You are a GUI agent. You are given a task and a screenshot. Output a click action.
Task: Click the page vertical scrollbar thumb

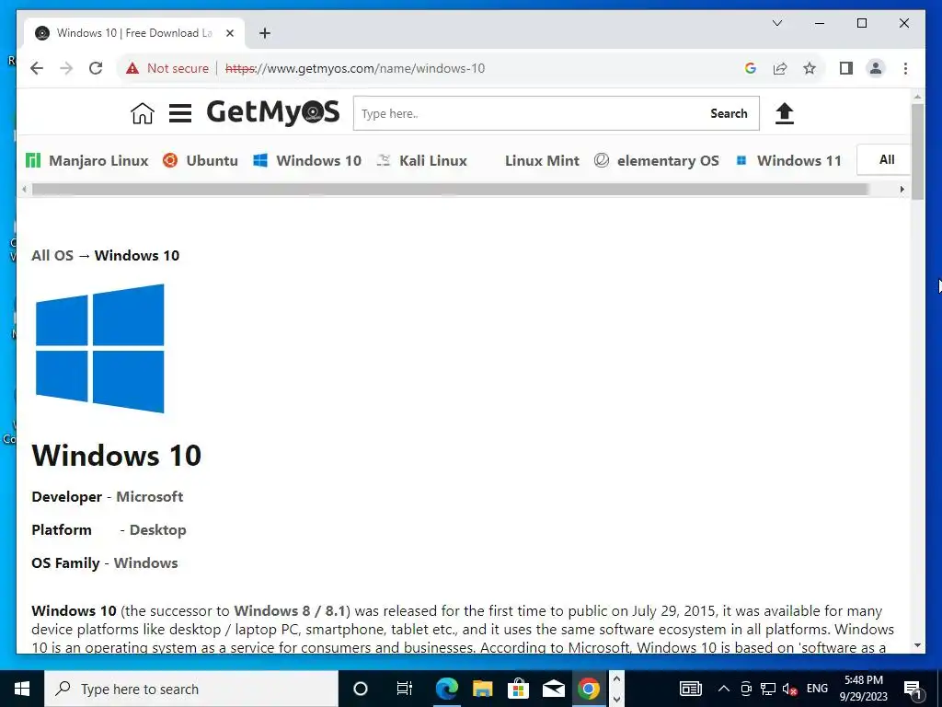917,152
